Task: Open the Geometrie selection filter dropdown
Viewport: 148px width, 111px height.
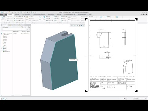Action: tap(140, 99)
